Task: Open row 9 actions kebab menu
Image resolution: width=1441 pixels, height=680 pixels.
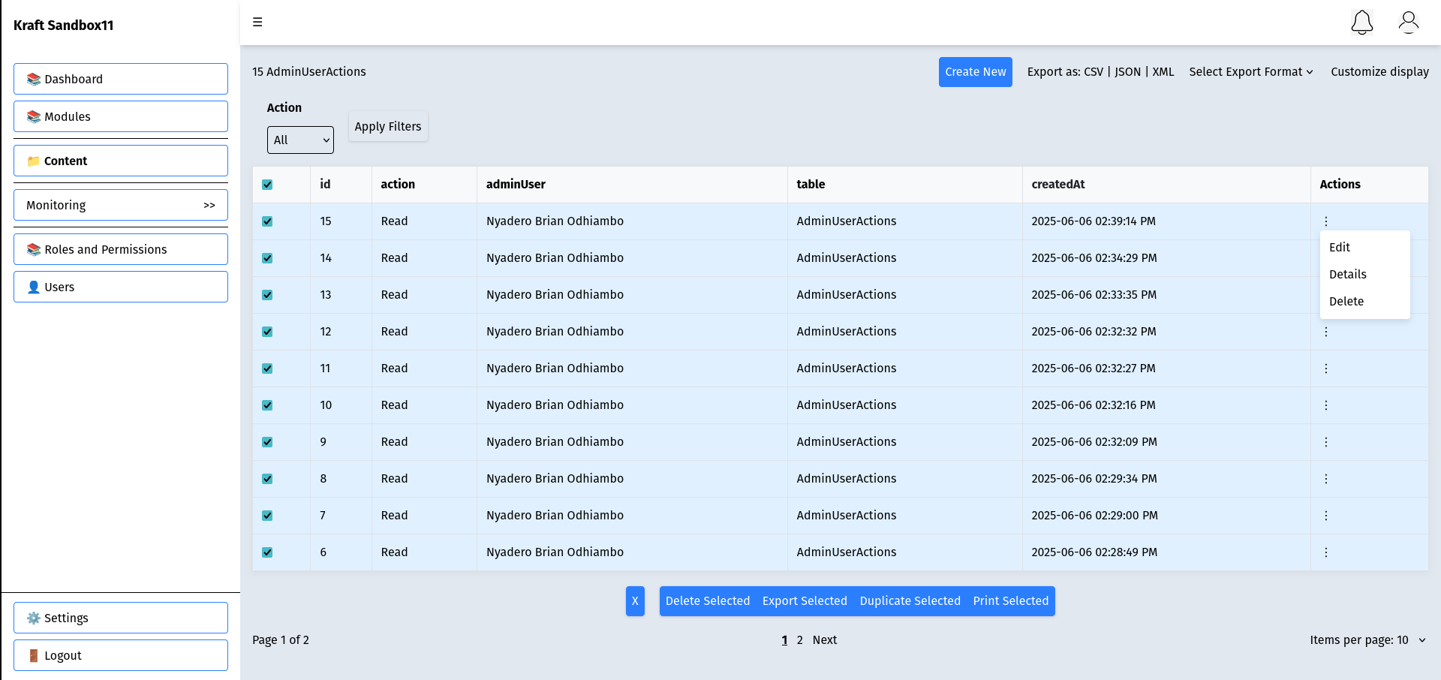Action: point(1326,442)
